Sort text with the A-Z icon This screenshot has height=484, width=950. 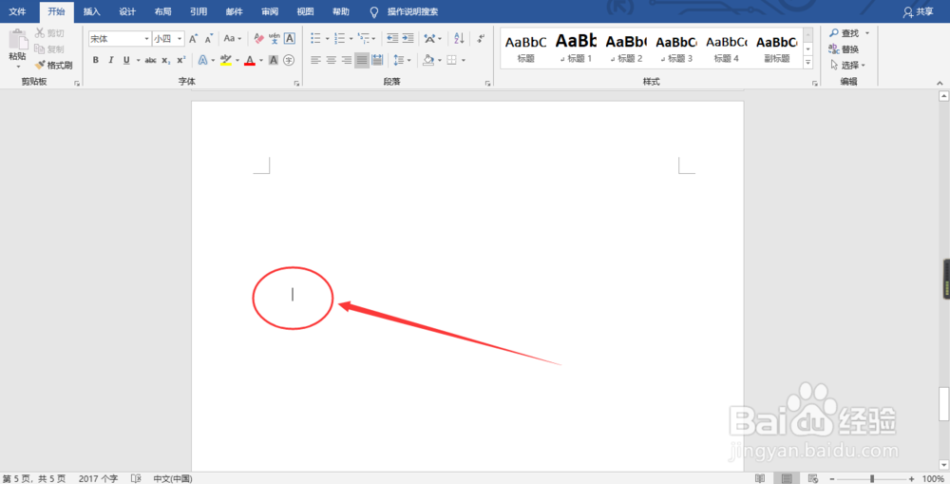459,39
